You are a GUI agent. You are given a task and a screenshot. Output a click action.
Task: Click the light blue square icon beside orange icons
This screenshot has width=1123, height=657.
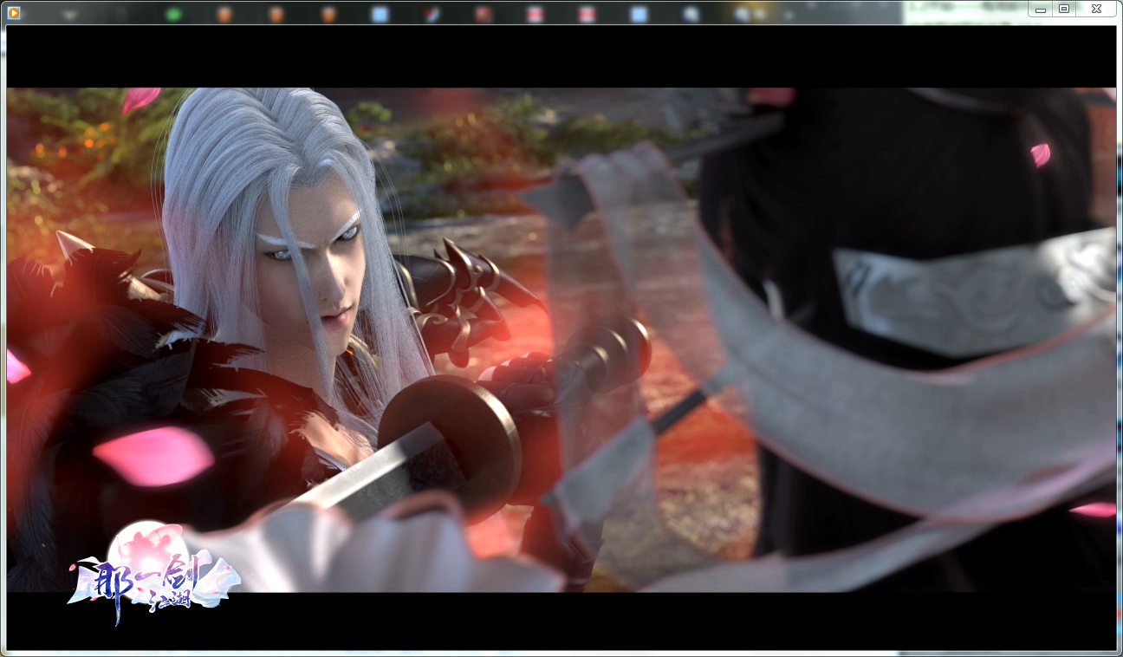(x=380, y=15)
